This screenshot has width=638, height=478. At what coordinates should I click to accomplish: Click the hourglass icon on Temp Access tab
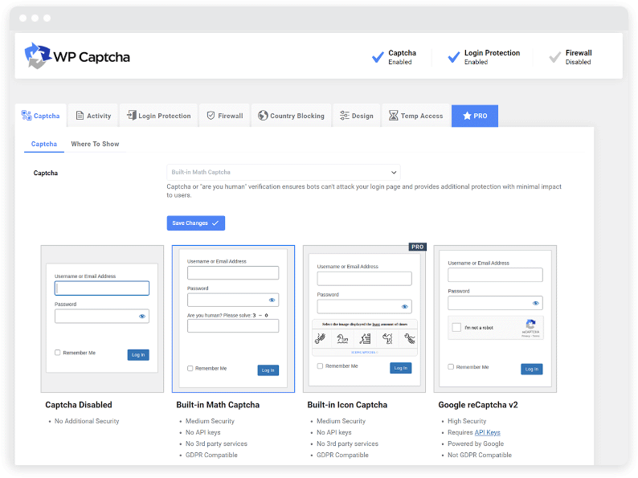[x=393, y=116]
